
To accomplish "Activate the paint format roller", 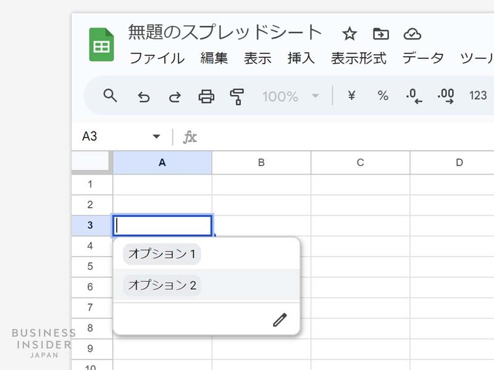I will [x=237, y=96].
